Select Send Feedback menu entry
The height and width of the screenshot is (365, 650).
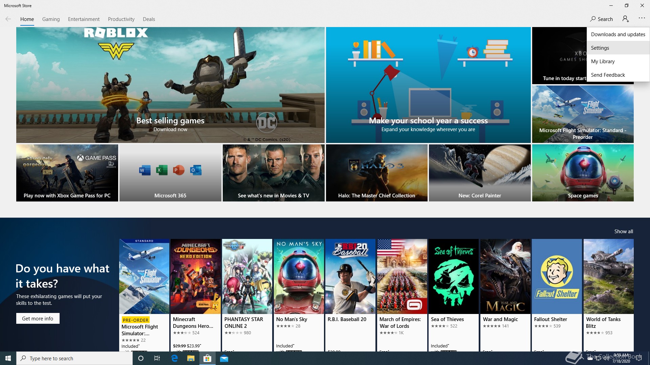pyautogui.click(x=618, y=75)
